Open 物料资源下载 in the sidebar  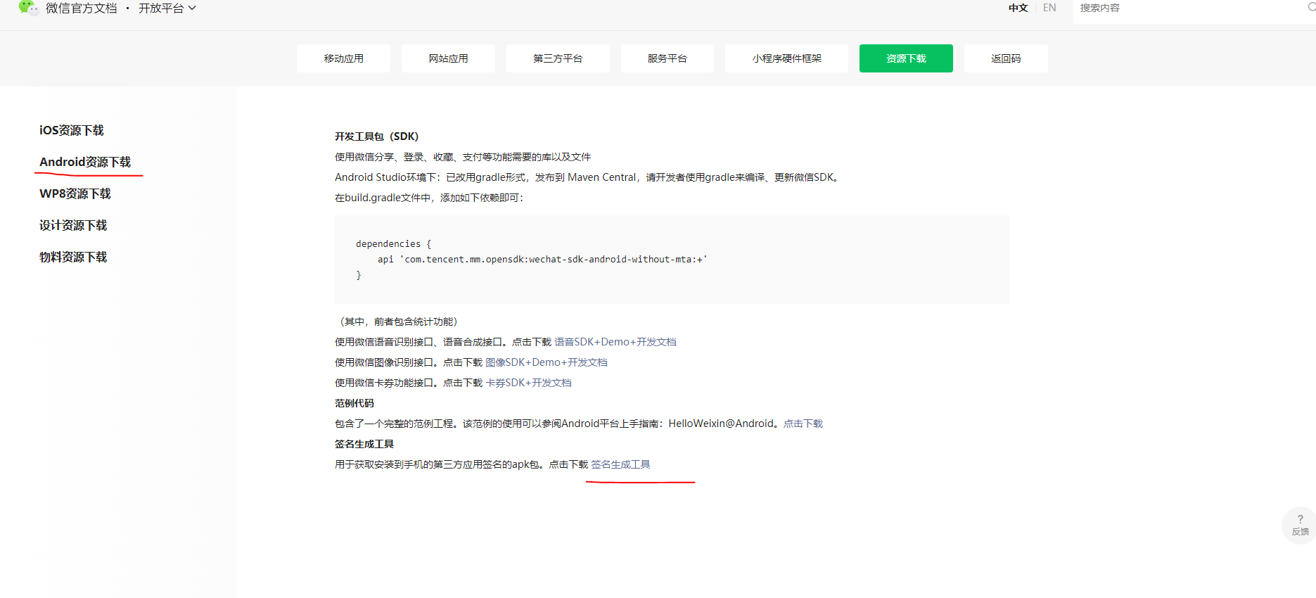(73, 257)
